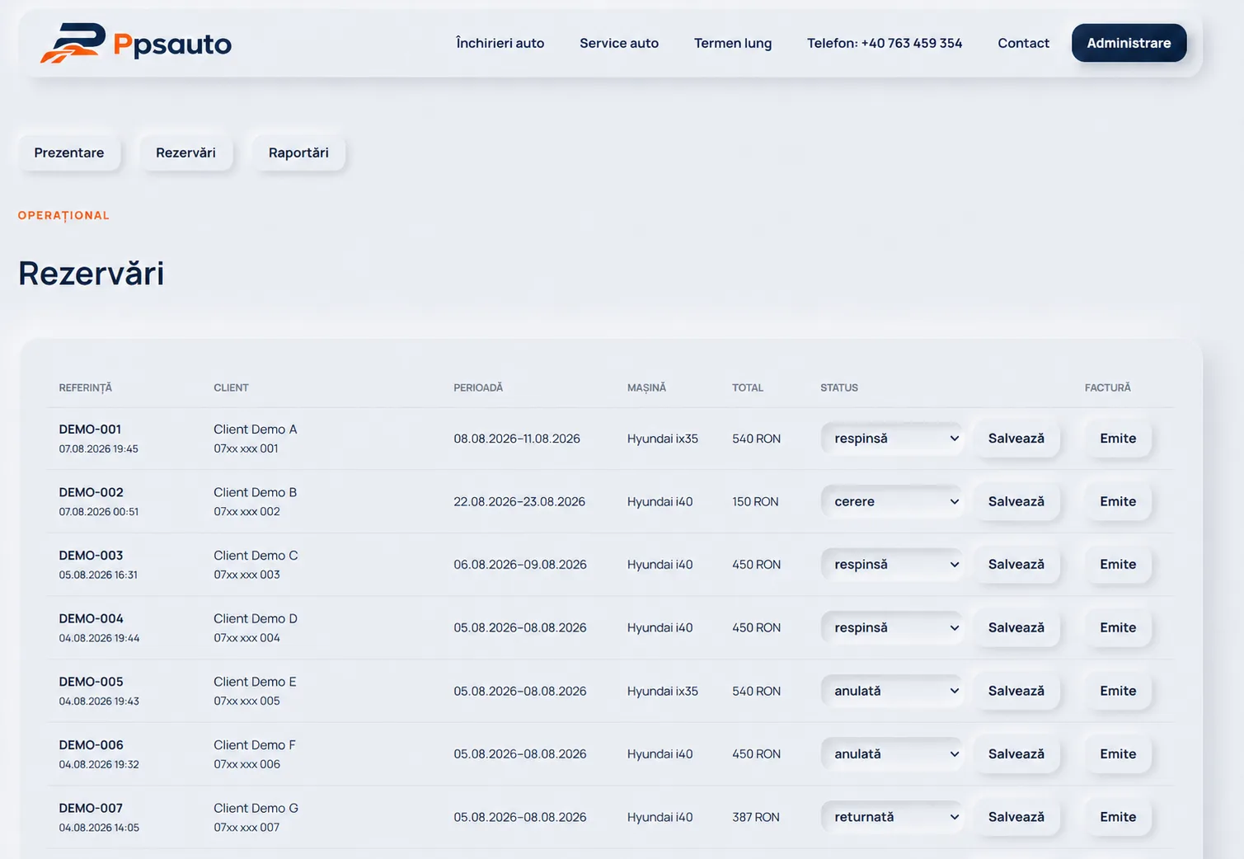Click Salvează in the DEMO-006 row
Image resolution: width=1244 pixels, height=859 pixels.
click(x=1016, y=754)
